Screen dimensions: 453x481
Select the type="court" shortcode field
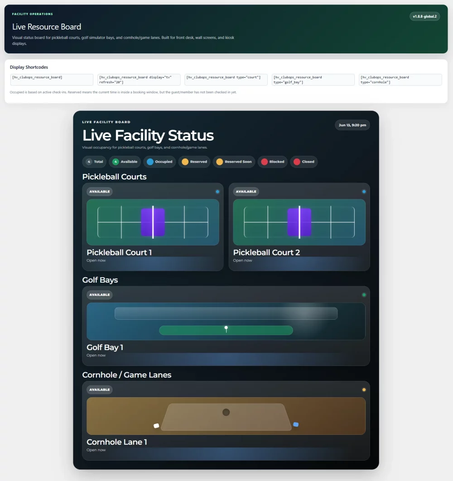pyautogui.click(x=226, y=79)
